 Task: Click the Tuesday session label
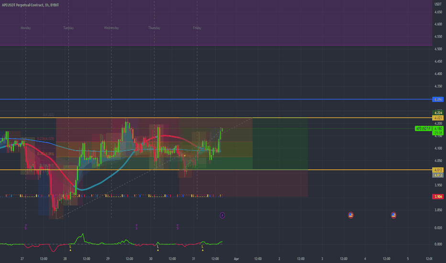68,28
